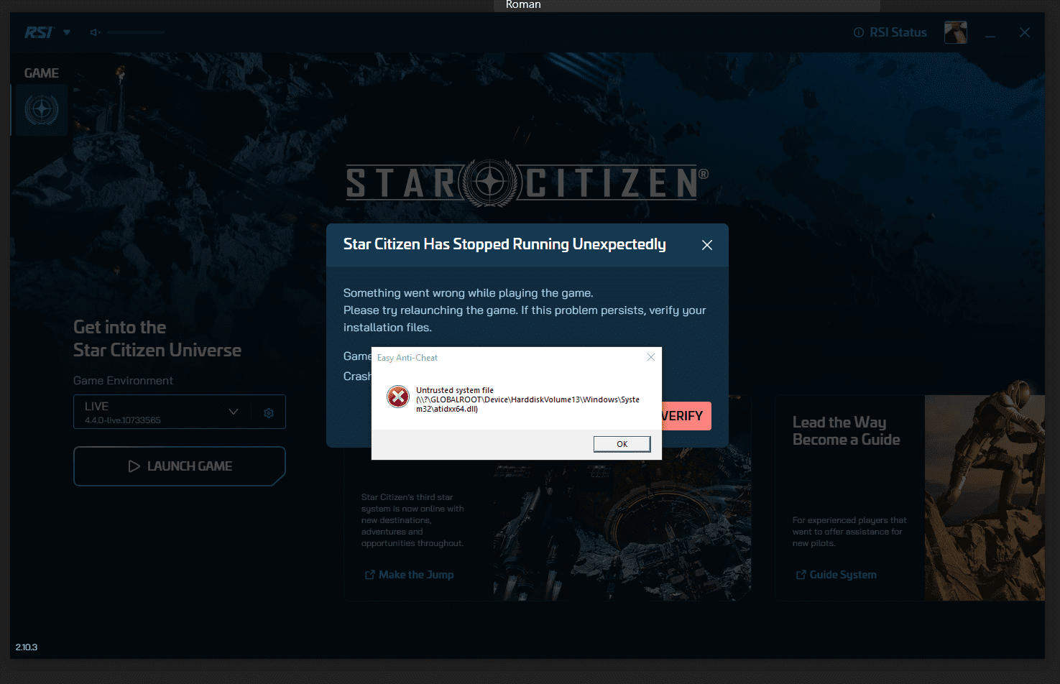
Task: Mute the launcher audio speaker icon
Action: click(x=95, y=32)
